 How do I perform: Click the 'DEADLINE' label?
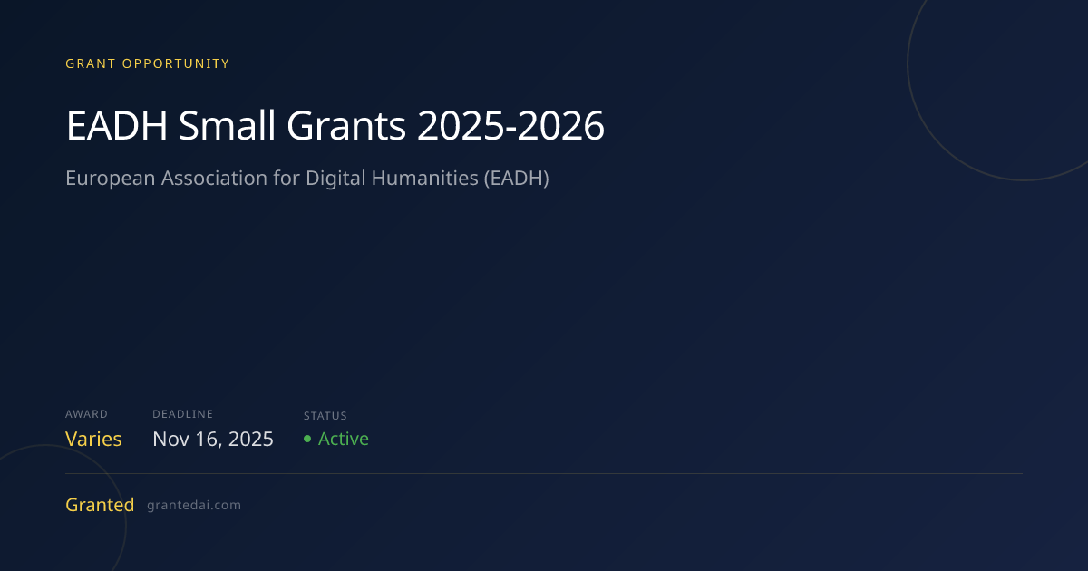[183, 414]
